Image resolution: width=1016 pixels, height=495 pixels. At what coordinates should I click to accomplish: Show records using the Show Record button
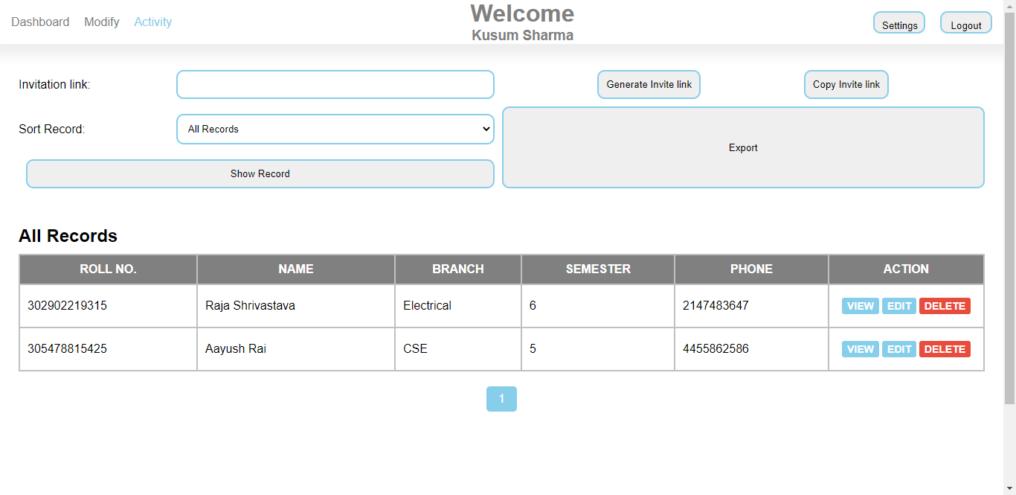(260, 173)
